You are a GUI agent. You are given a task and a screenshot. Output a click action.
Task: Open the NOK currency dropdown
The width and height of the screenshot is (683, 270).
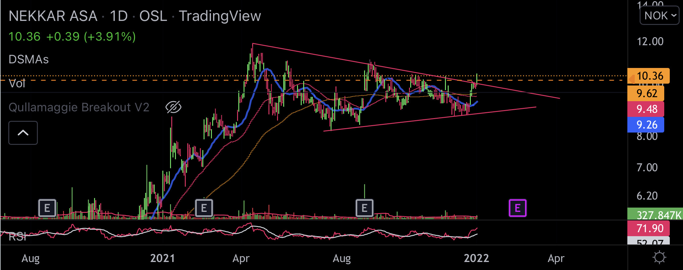click(659, 15)
